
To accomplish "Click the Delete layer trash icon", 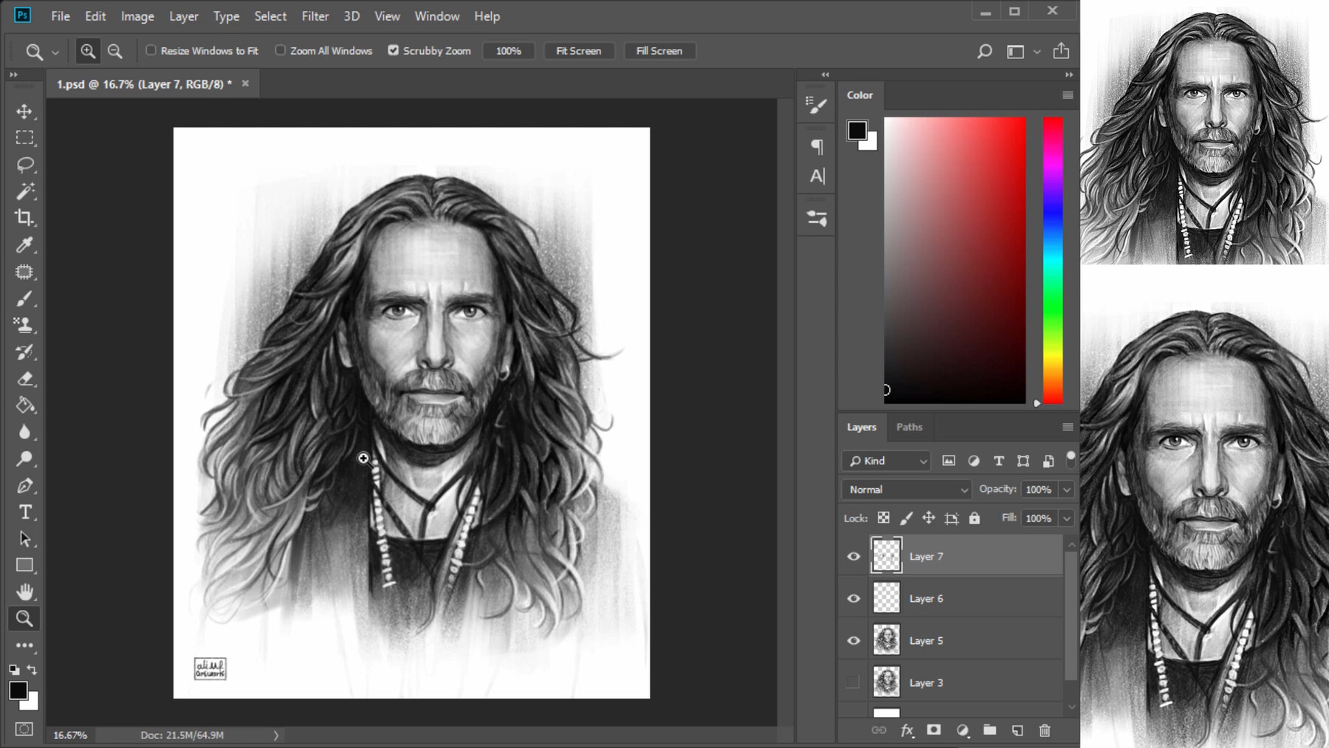I will pyautogui.click(x=1045, y=730).
